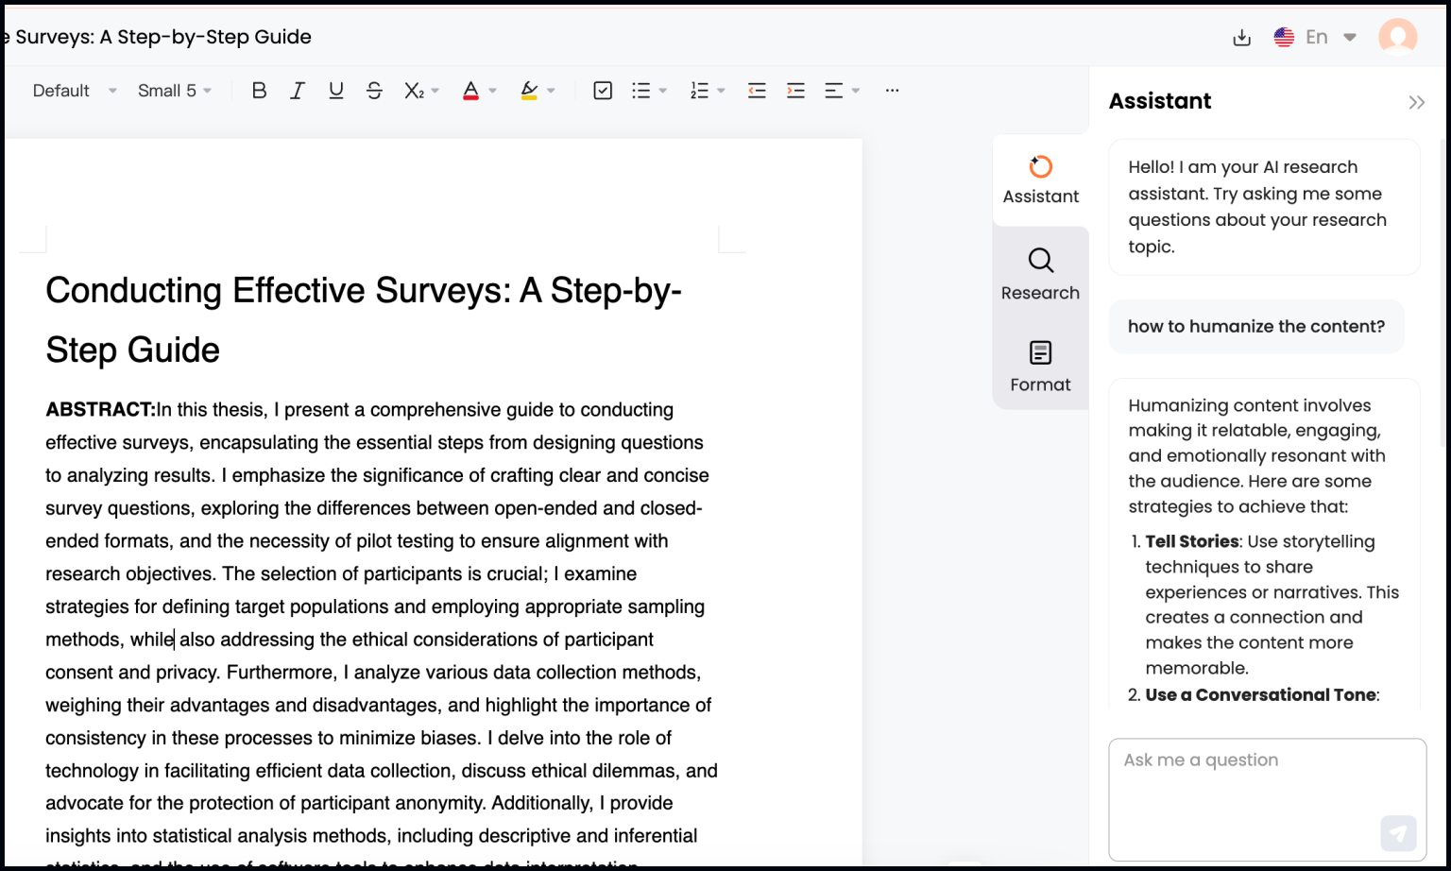Image resolution: width=1451 pixels, height=871 pixels.
Task: Toggle underline formatting
Action: [335, 90]
